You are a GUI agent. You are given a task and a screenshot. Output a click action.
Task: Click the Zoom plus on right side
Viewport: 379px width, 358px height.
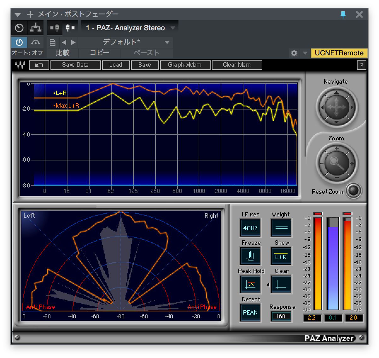(352, 164)
